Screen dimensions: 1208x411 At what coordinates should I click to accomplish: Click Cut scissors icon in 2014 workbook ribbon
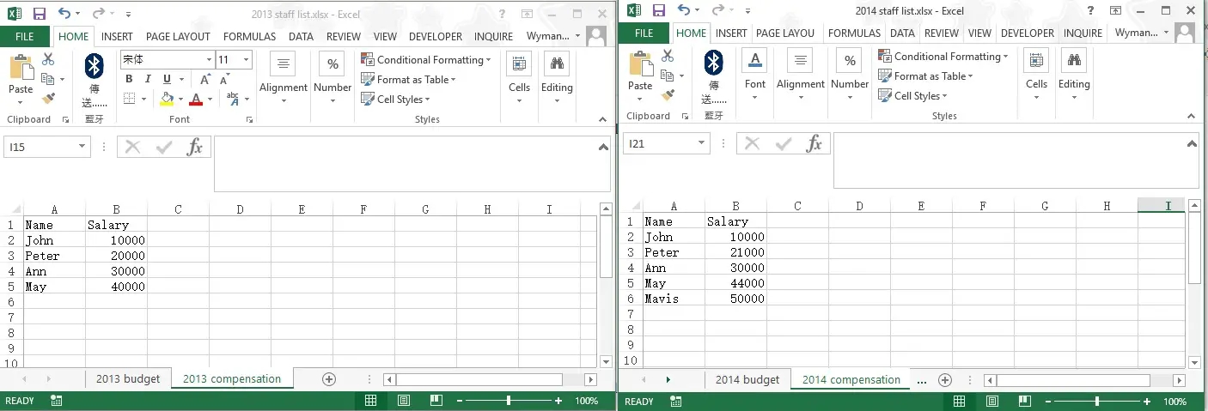[667, 56]
